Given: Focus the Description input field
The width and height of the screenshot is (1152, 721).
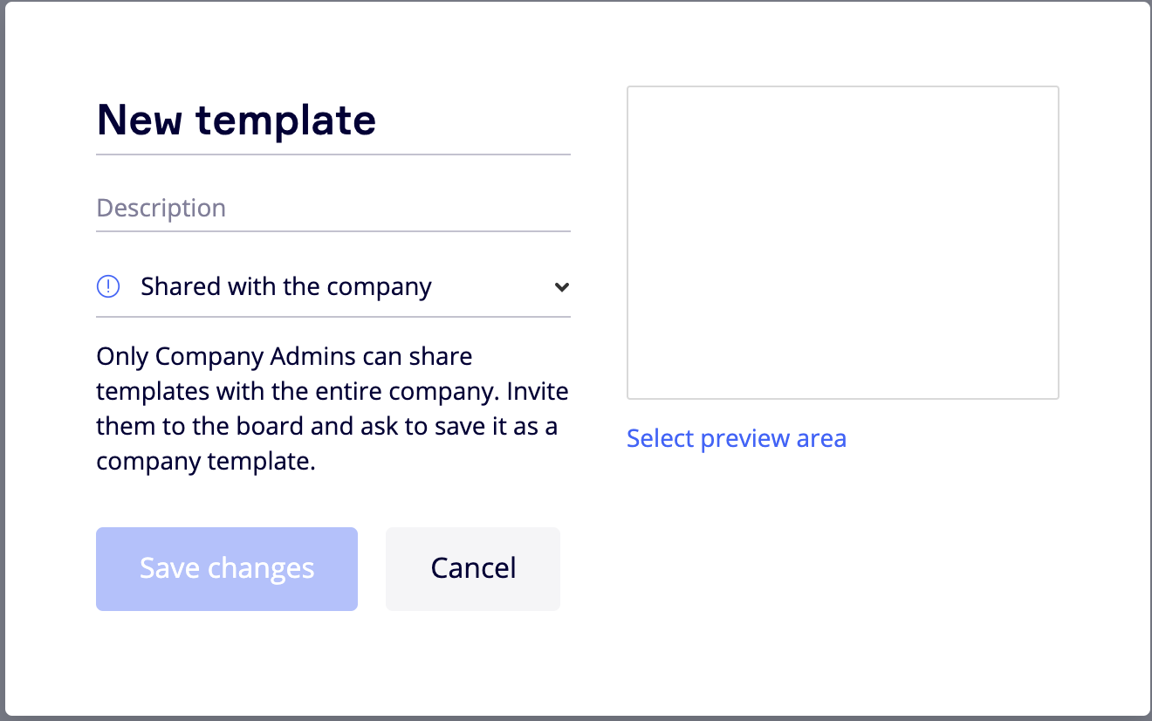Looking at the screenshot, I should pos(332,209).
